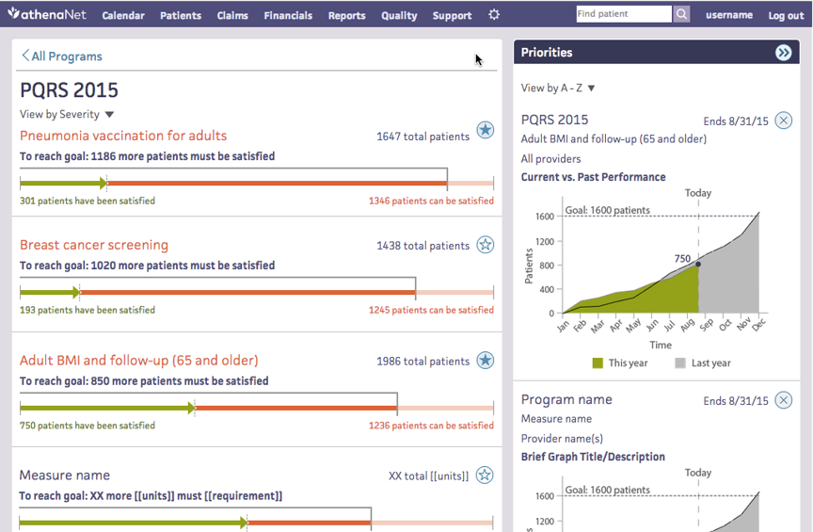Image resolution: width=813 pixels, height=532 pixels.
Task: Open the settings gear in navigation bar
Action: click(x=494, y=15)
